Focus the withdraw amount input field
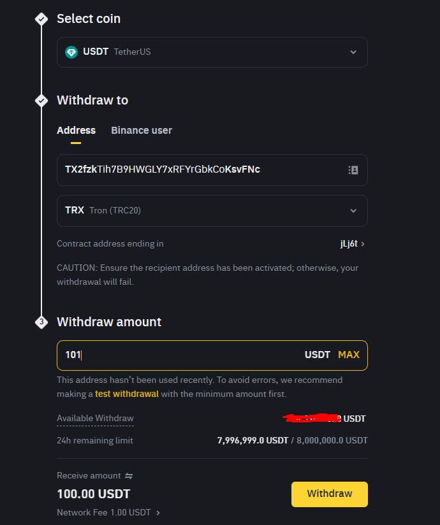The image size is (440, 525). 179,355
